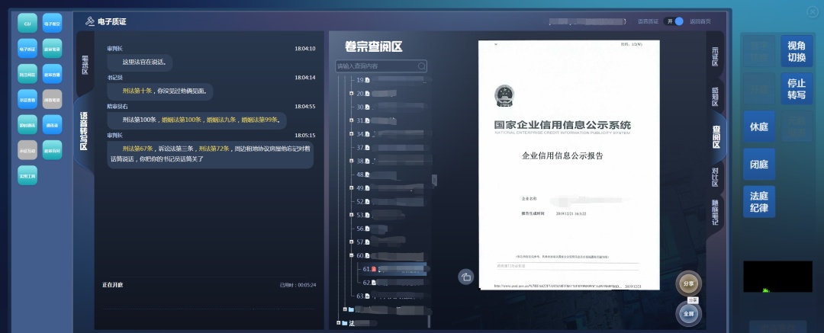Image resolution: width=824 pixels, height=333 pixels.
Task: Switch to the 示证区 side tab
Action: 715,56
